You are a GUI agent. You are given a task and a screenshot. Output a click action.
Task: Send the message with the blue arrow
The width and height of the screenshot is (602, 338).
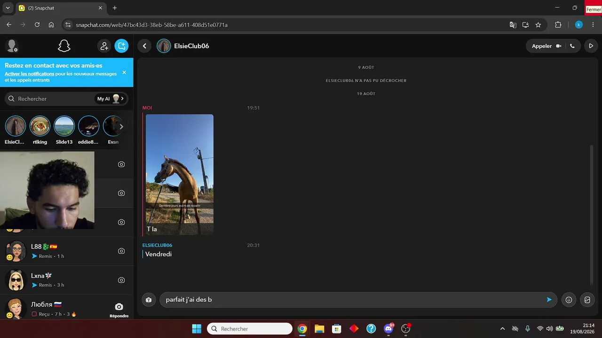[549, 300]
